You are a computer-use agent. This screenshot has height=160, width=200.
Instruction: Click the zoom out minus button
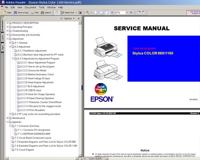pos(112,13)
